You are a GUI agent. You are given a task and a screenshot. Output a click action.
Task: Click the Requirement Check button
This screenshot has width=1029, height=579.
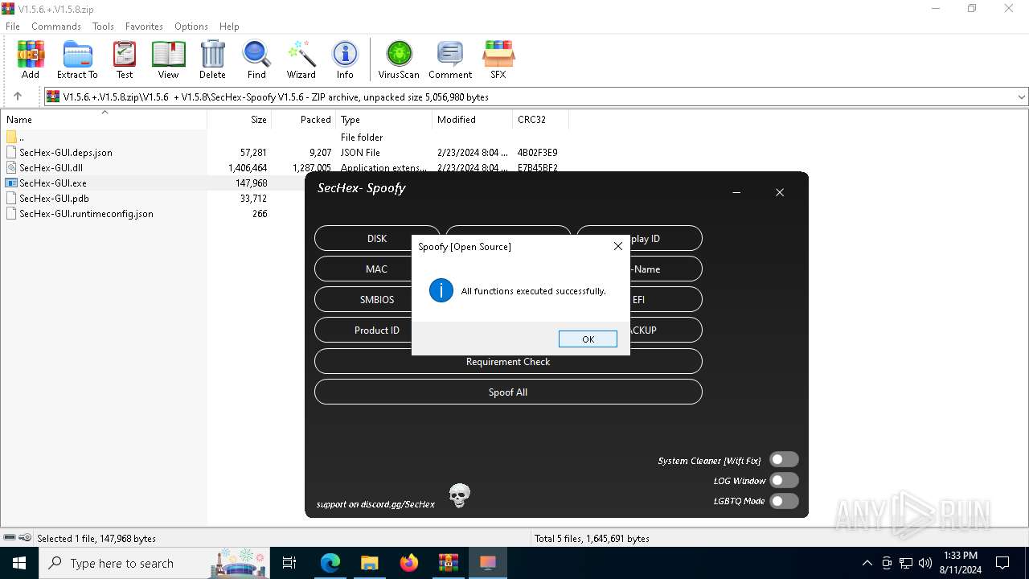point(508,361)
